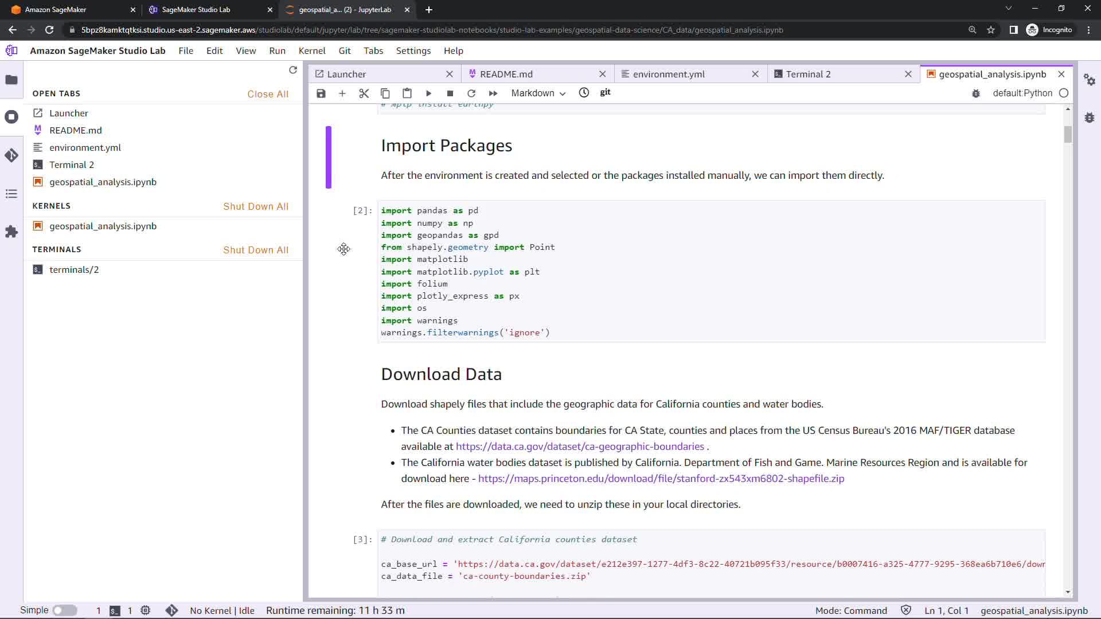
Task: Expand the browser tab search chevron
Action: coord(1009,9)
